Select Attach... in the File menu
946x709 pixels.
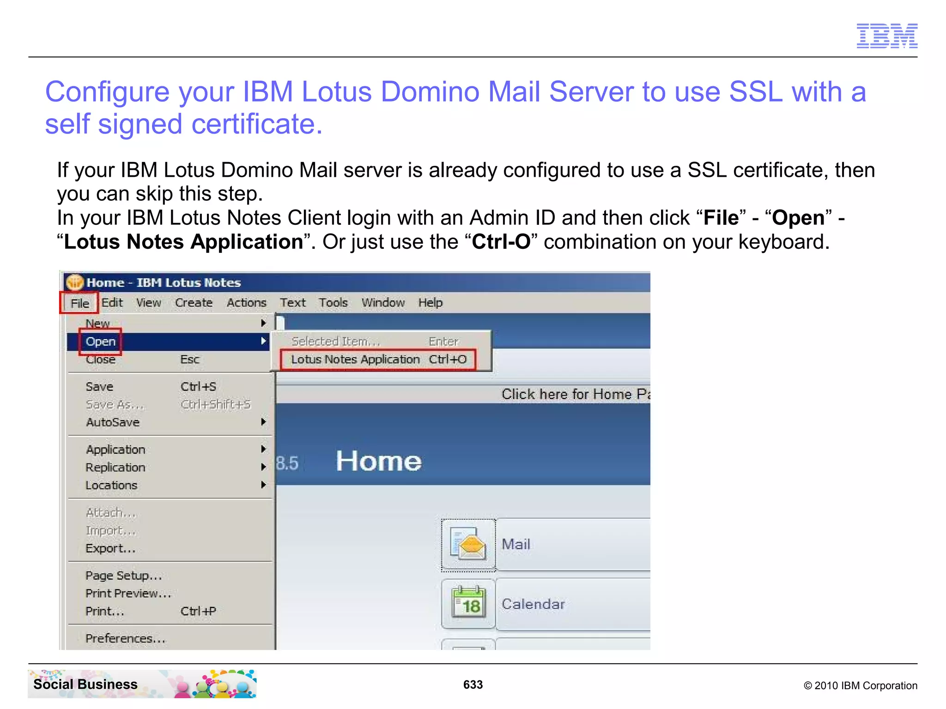click(169, 512)
